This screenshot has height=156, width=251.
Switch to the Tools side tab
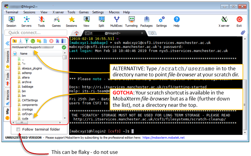coord(7,79)
